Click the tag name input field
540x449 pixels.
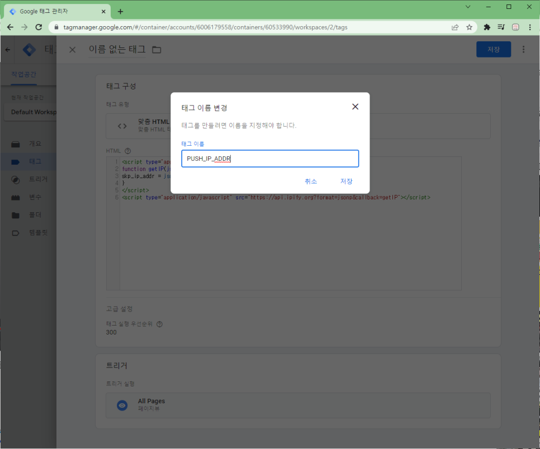pyautogui.click(x=270, y=159)
